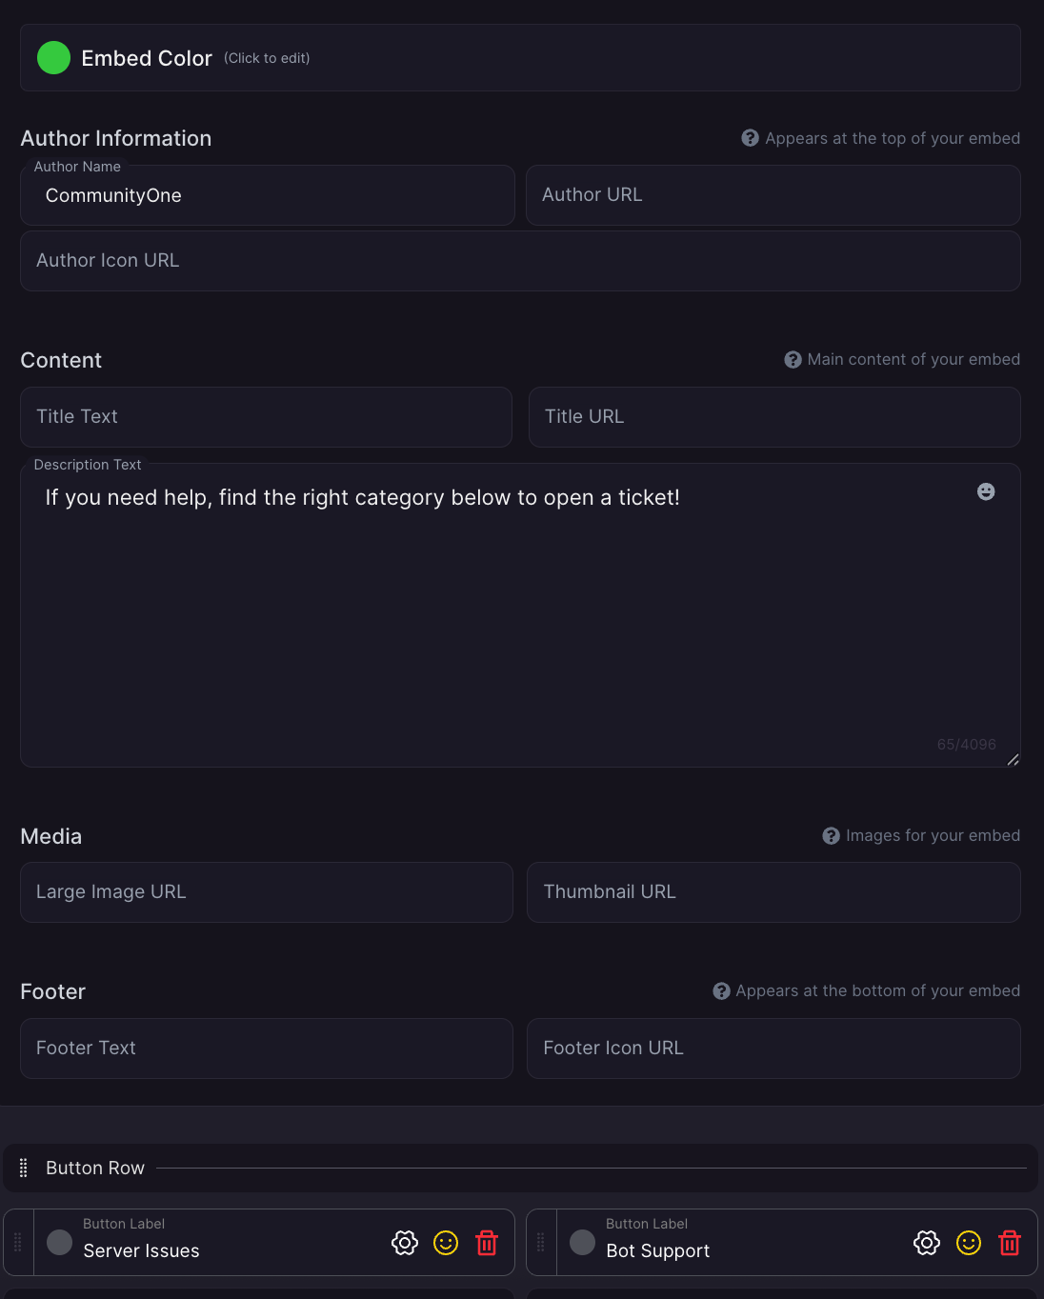Click the Footer section help icon
The image size is (1044, 1299).
[721, 990]
